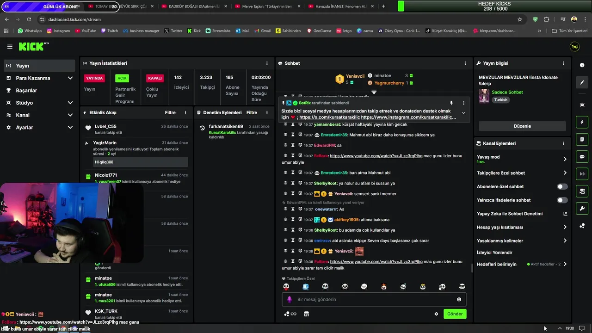Open Sohbet panel three-dot menu
This screenshot has height=333, width=592.
(x=465, y=63)
